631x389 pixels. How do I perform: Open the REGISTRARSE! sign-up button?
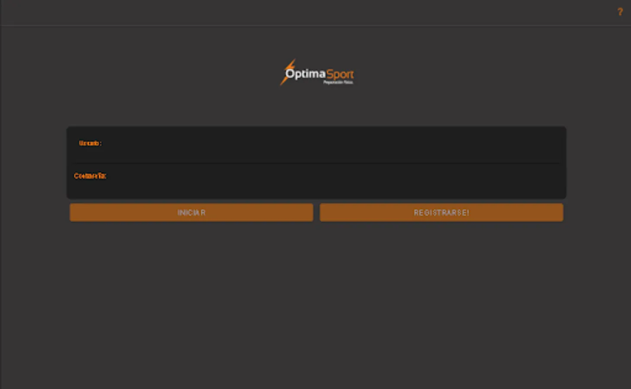(441, 213)
